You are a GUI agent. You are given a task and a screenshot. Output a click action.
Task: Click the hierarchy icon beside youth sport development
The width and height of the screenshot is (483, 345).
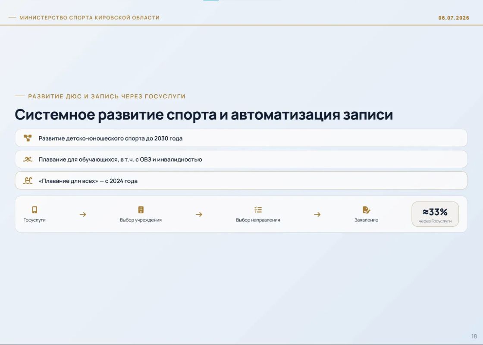28,138
